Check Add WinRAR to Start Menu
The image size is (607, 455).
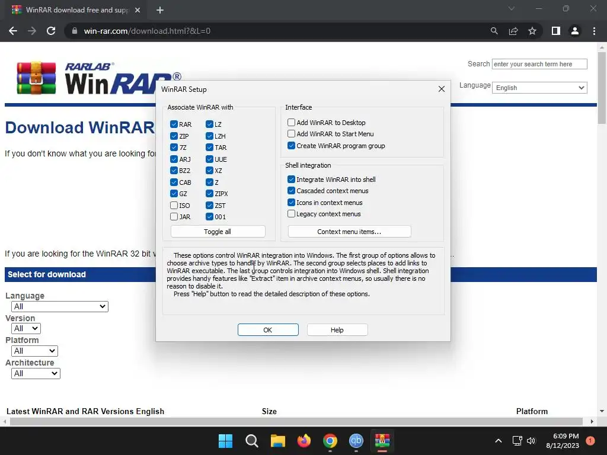point(291,133)
